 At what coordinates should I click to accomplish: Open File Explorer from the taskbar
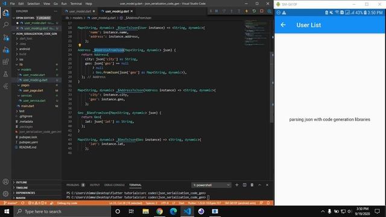pos(146,212)
